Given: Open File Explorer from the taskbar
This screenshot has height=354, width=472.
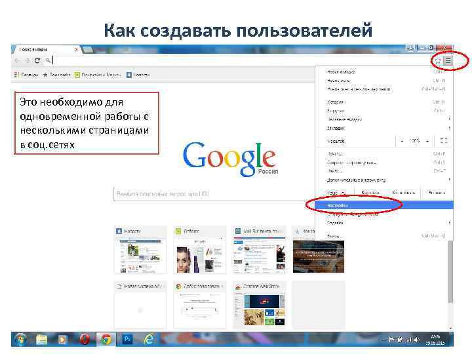Looking at the screenshot, I should point(41,340).
